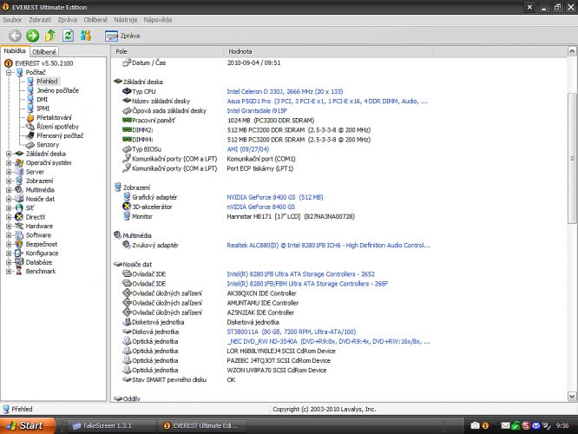
Task: Select DMI tree item
Action: pyautogui.click(x=42, y=100)
